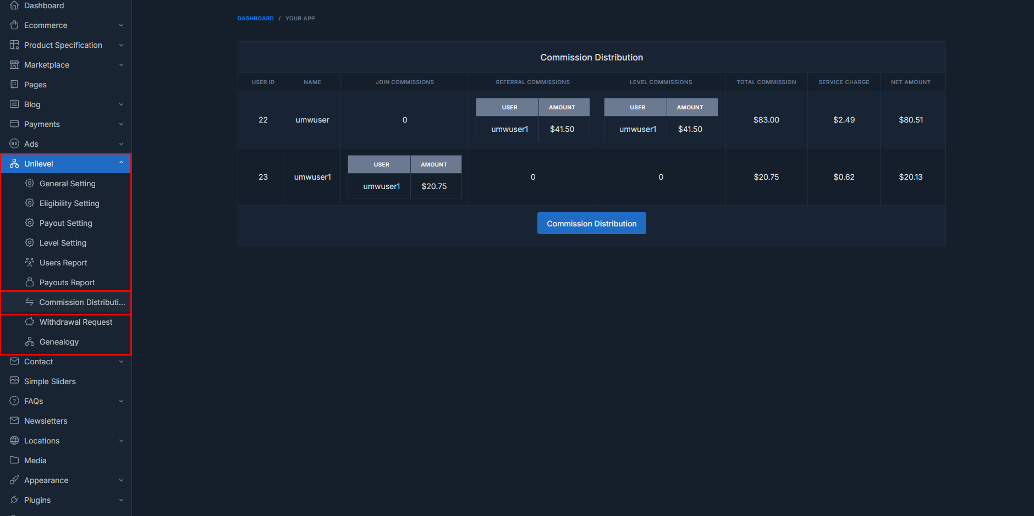Open the Payout Setting gear icon

30,223
